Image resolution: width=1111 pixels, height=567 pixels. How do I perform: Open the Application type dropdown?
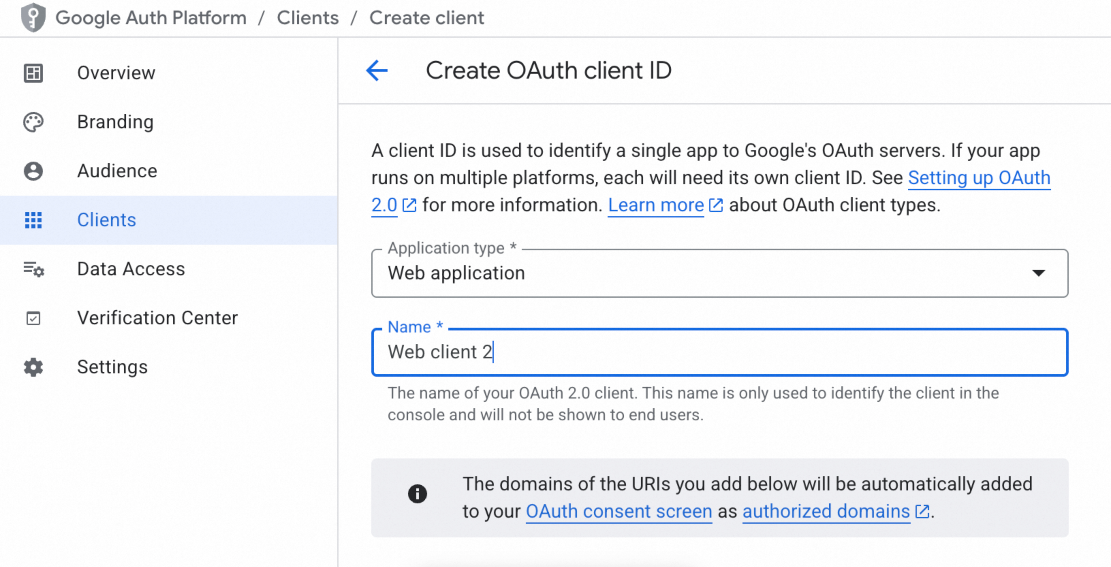[x=719, y=273]
